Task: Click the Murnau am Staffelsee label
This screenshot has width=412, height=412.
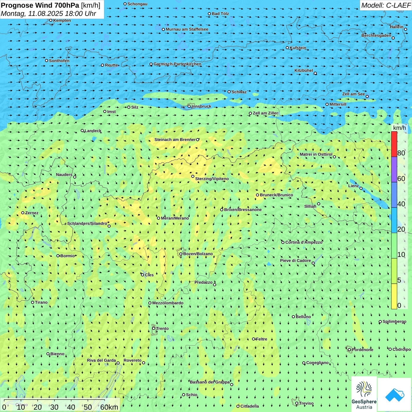Action: click(187, 29)
